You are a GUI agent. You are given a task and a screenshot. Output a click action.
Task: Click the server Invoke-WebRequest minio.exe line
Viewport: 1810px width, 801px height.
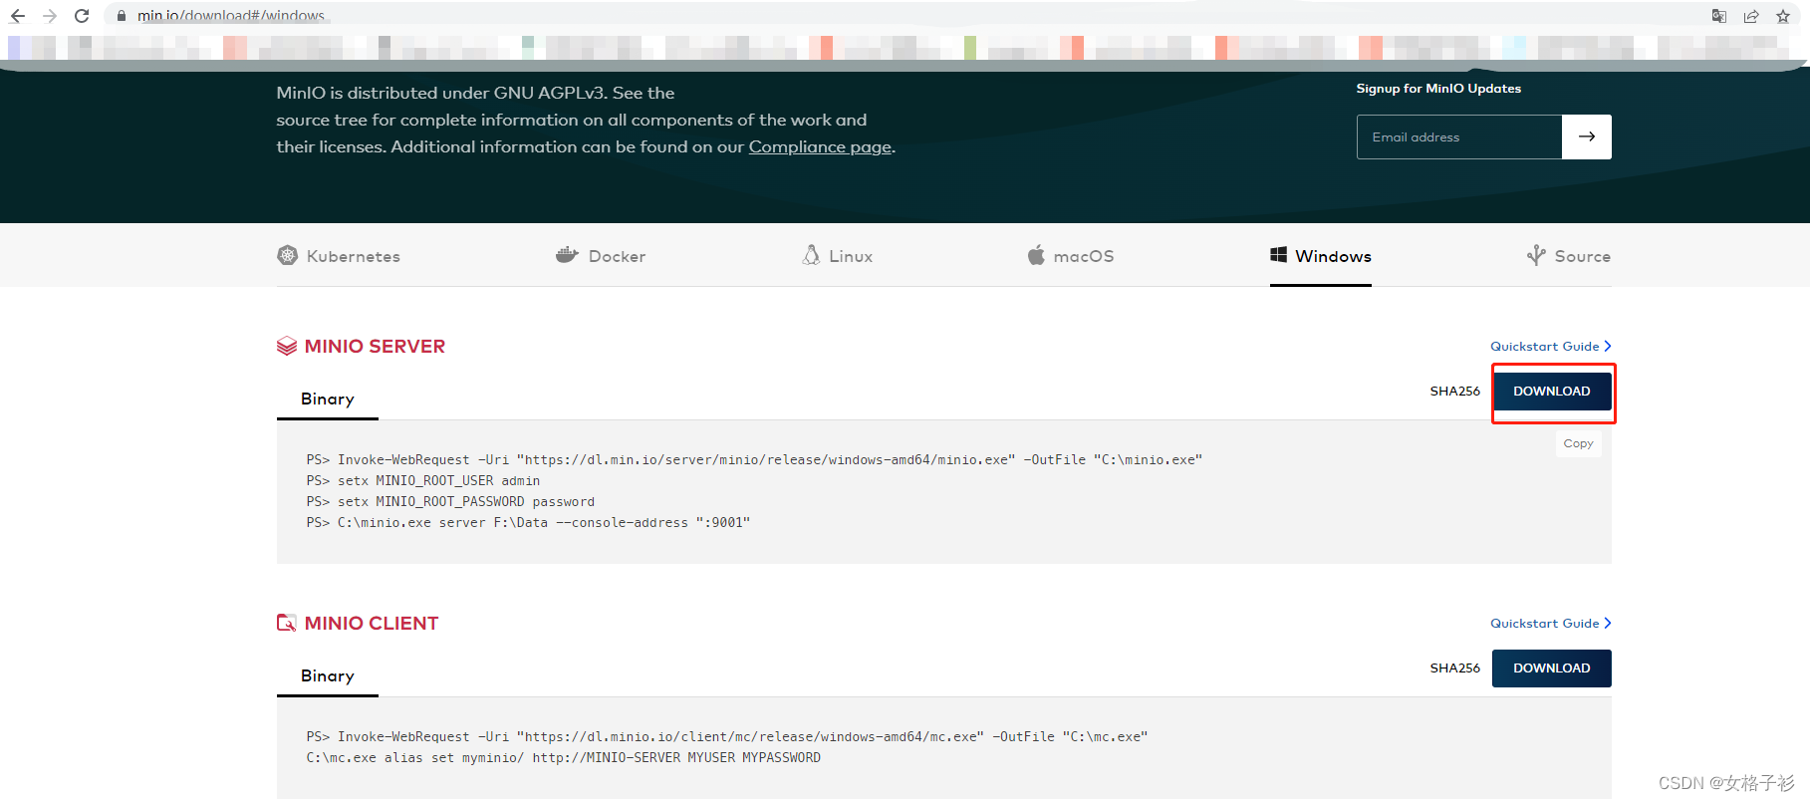(x=754, y=460)
